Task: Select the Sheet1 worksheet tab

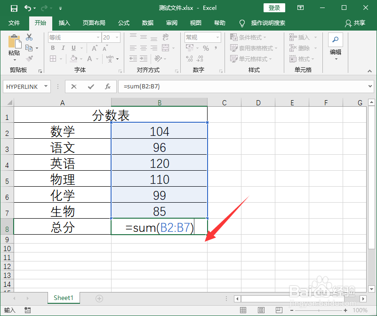Action: click(64, 298)
